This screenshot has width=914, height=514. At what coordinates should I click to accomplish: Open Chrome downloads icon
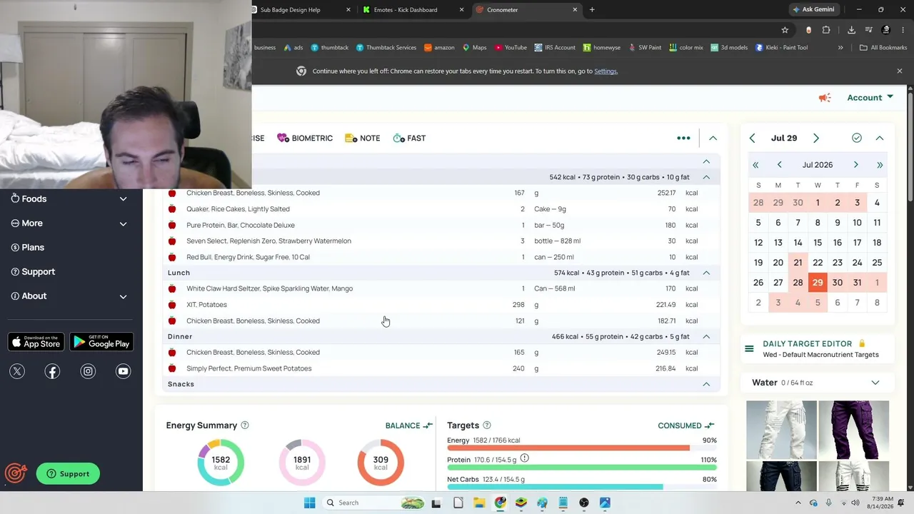[x=851, y=30]
